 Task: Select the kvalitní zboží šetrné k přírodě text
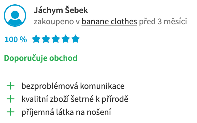(x=75, y=99)
